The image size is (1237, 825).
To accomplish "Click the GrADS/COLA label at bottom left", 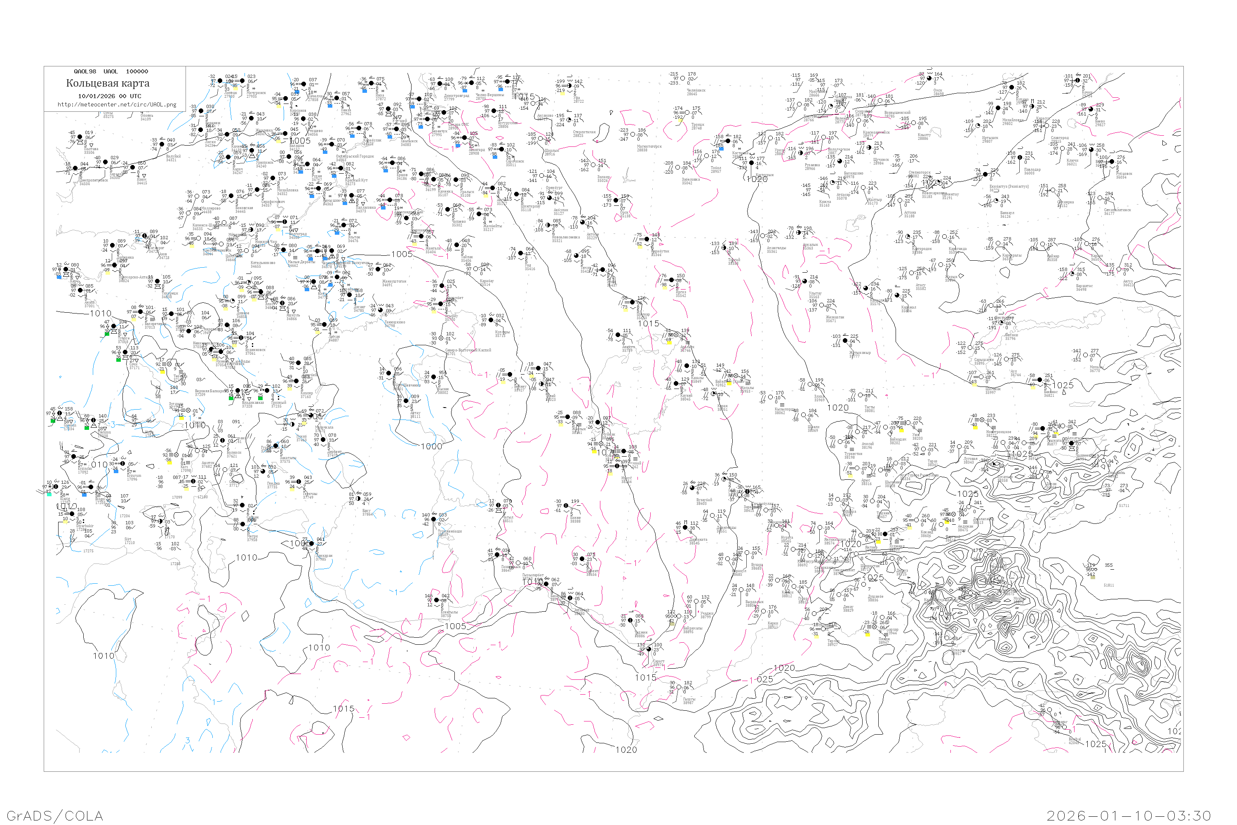I will click(55, 816).
